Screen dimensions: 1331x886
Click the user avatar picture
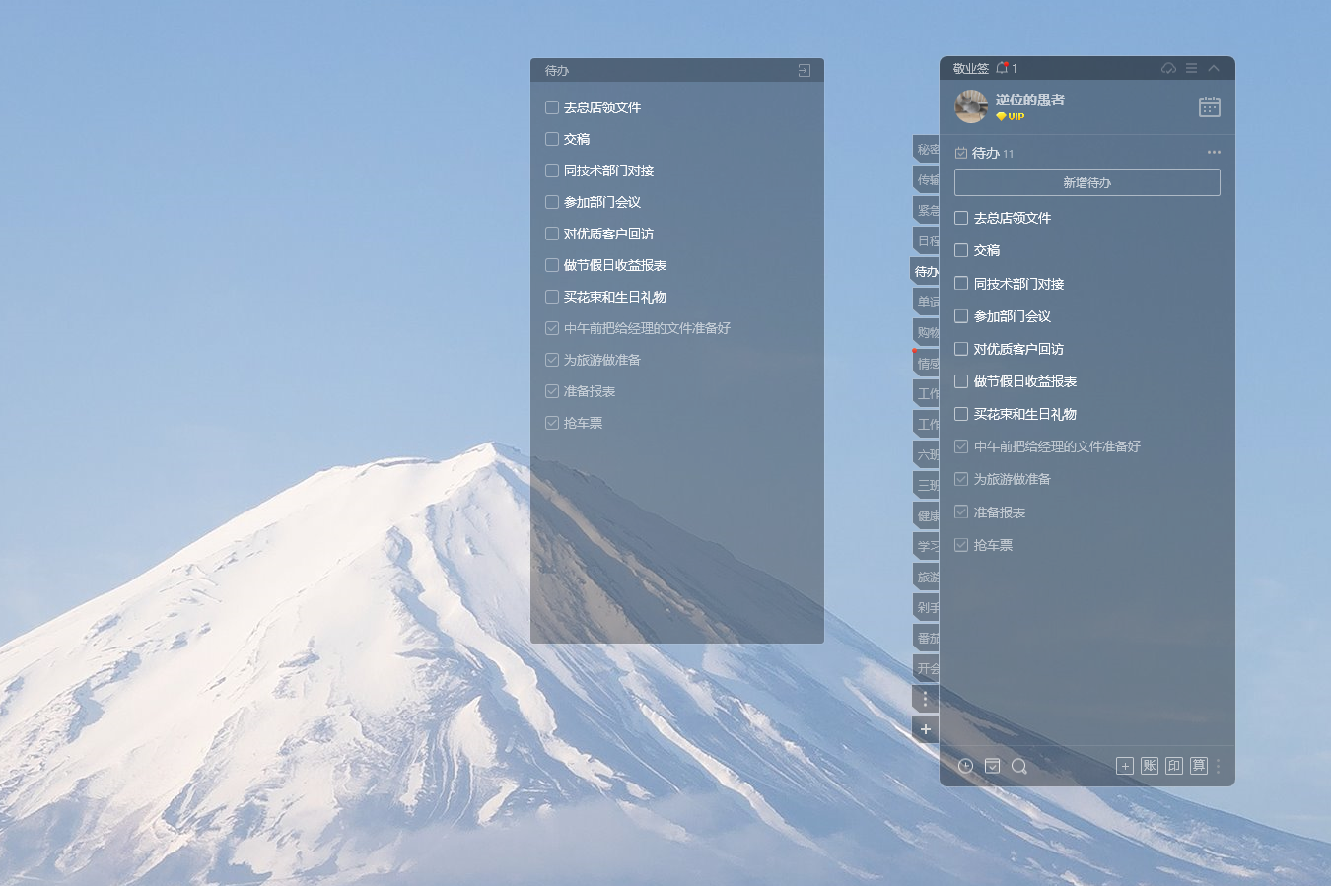(971, 106)
